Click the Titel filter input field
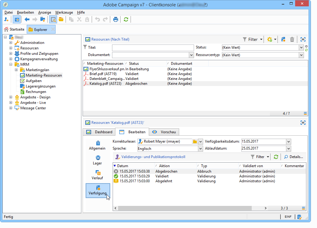The height and width of the screenshot is (228, 317). pyautogui.click(x=153, y=48)
